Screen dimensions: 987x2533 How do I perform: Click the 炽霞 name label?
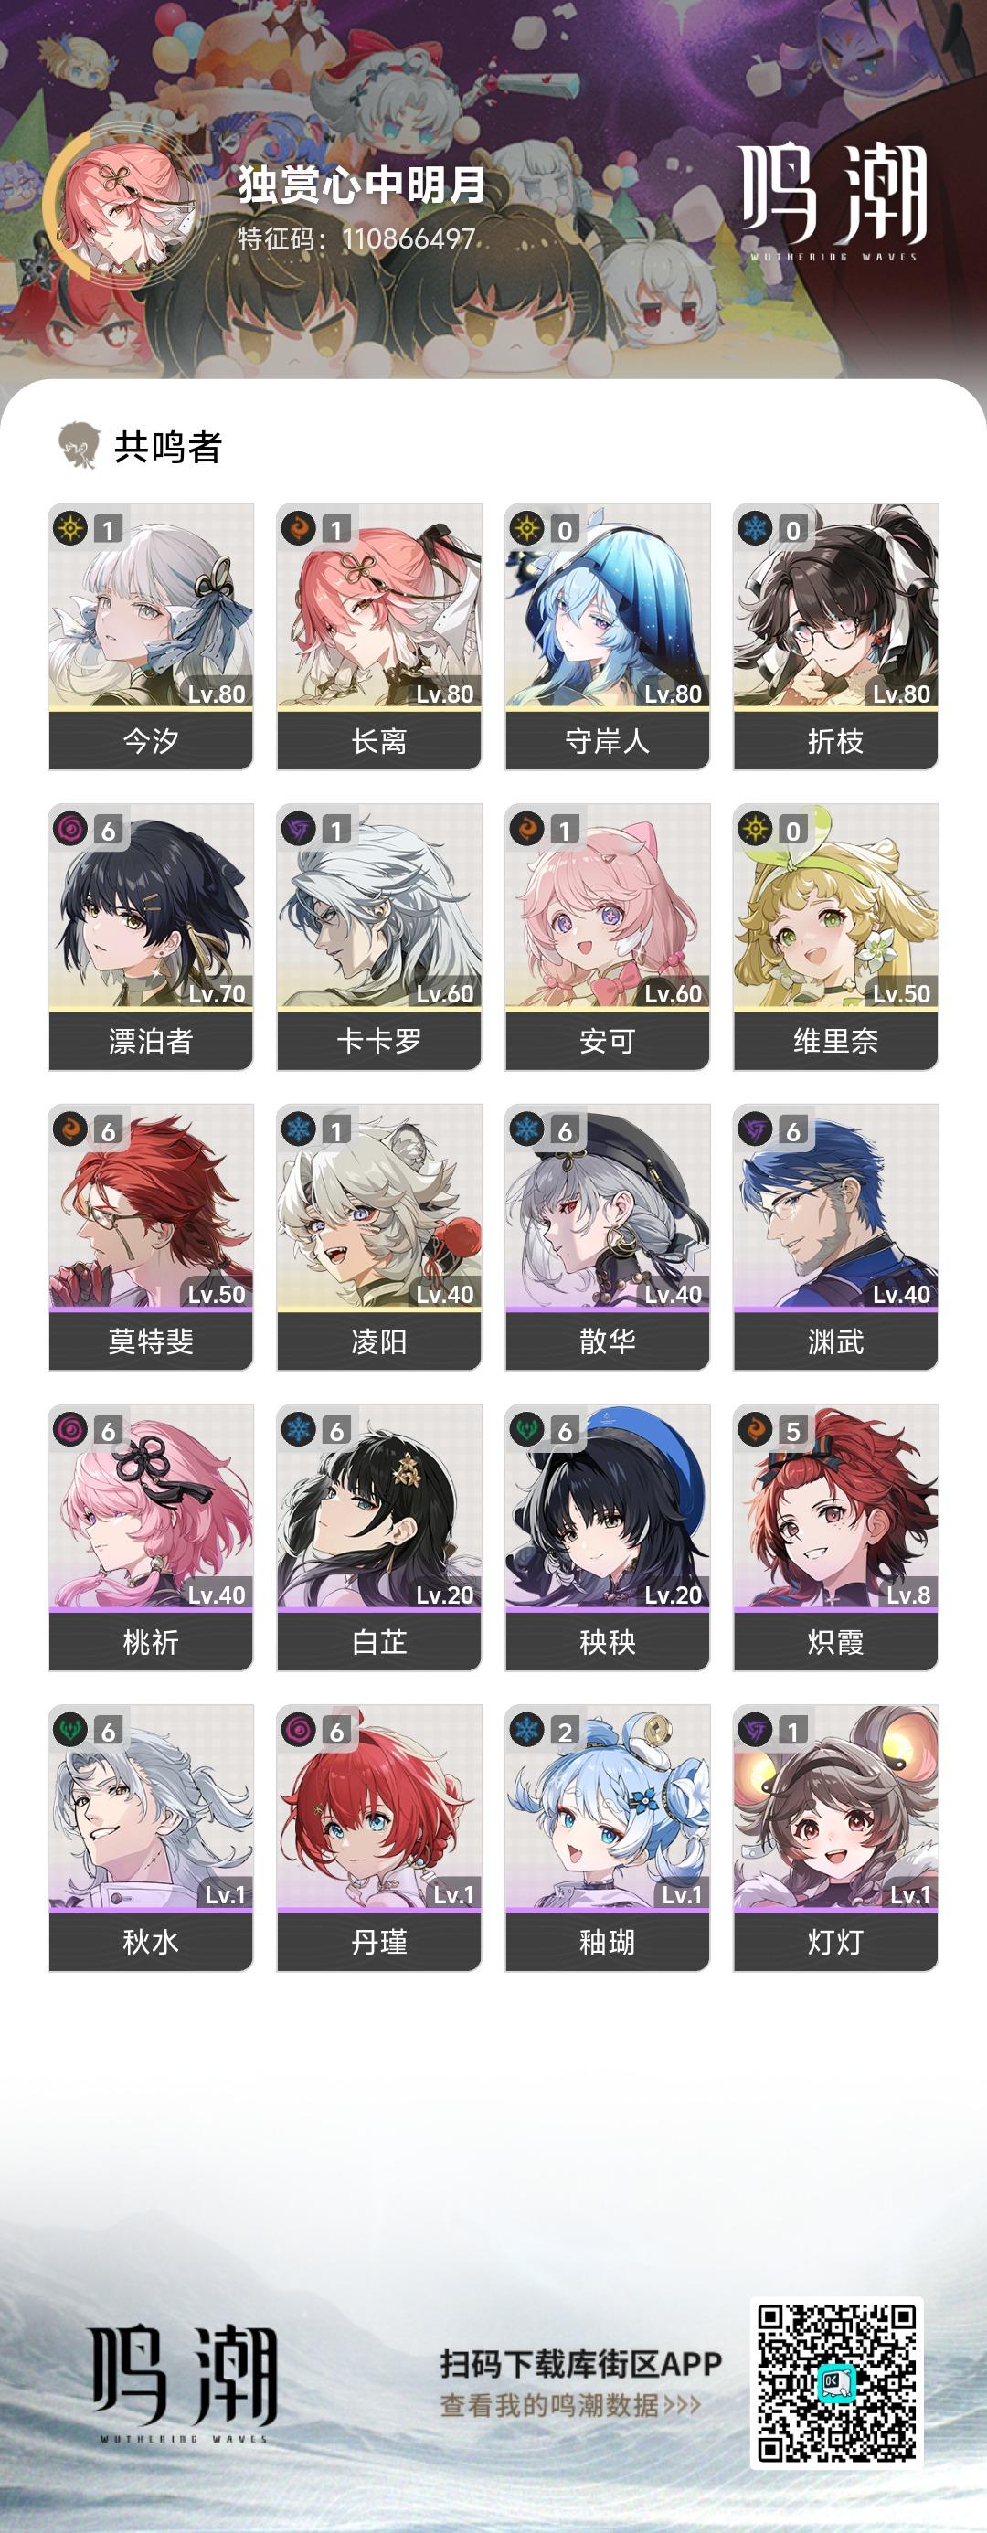pos(835,1641)
